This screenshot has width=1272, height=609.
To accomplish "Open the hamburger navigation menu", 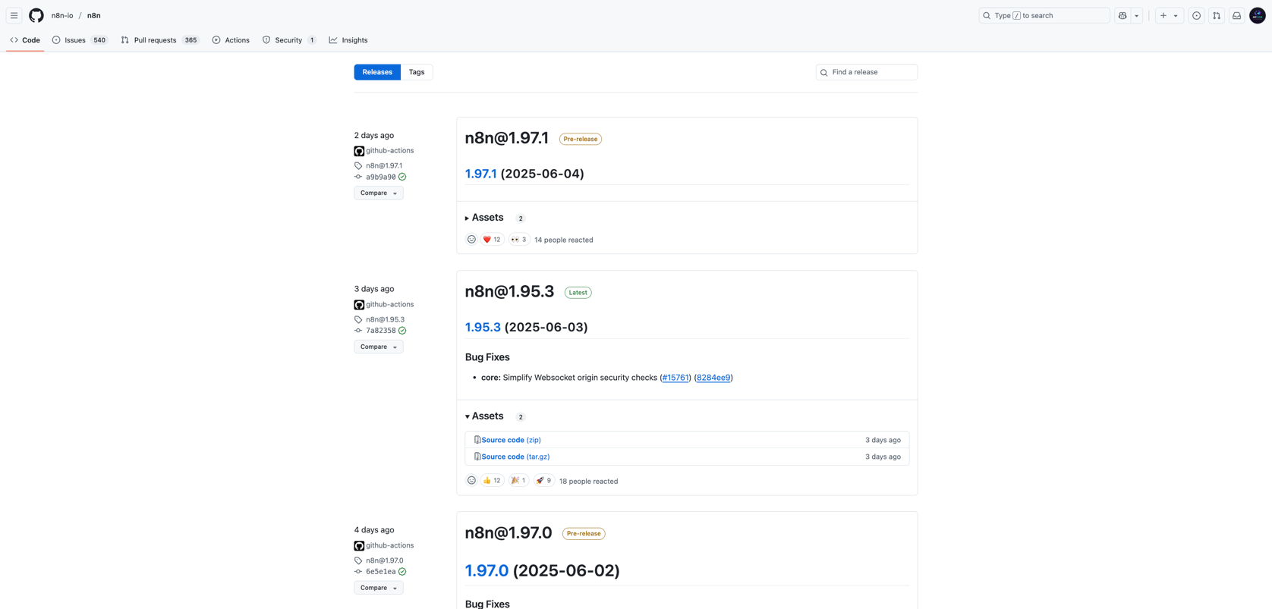I will pos(14,15).
